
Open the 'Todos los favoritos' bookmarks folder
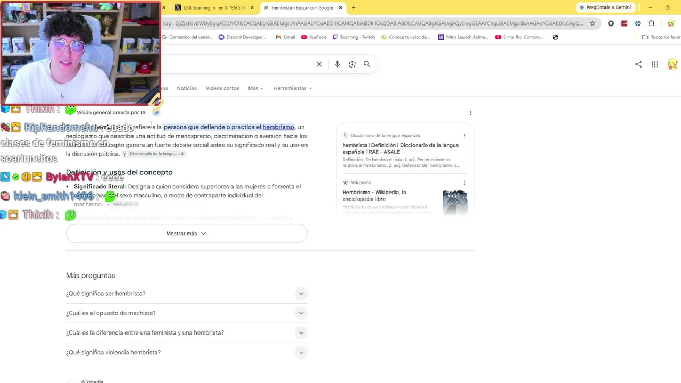661,37
